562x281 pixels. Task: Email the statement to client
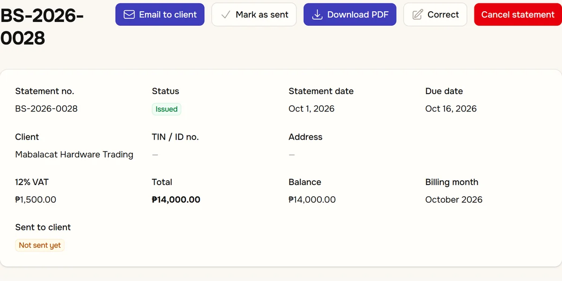pos(160,15)
